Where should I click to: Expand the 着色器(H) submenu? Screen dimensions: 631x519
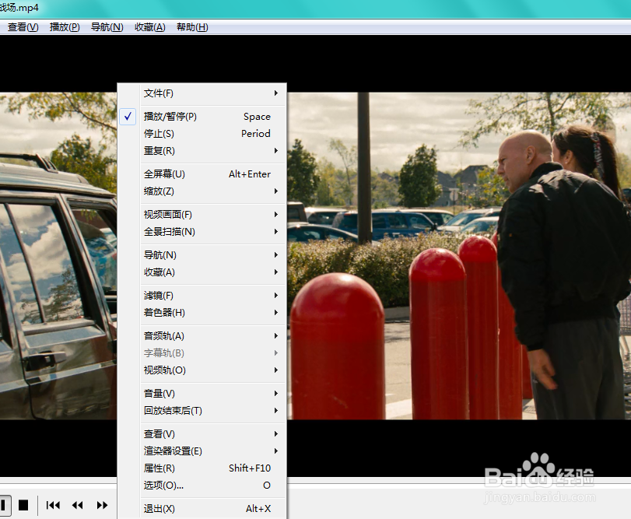(202, 313)
